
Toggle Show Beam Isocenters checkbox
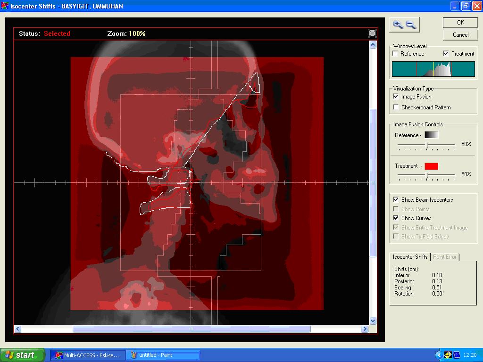pyautogui.click(x=396, y=199)
